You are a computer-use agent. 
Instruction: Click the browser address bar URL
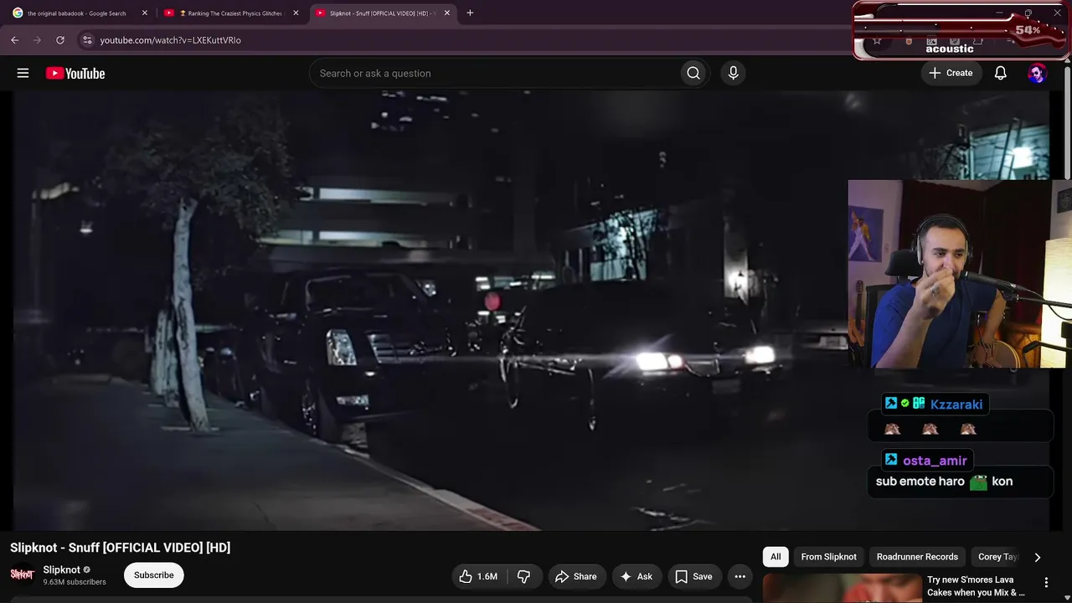pos(171,40)
